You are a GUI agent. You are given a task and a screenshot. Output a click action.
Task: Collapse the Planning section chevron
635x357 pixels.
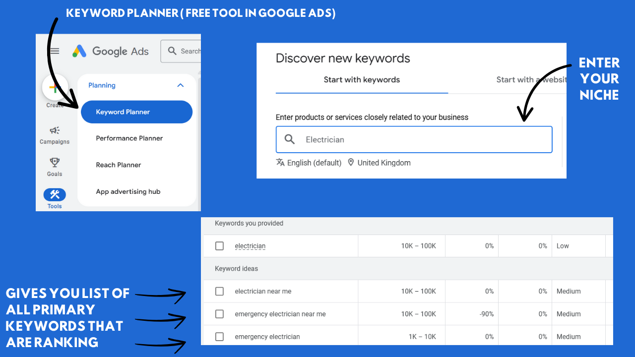pos(181,85)
